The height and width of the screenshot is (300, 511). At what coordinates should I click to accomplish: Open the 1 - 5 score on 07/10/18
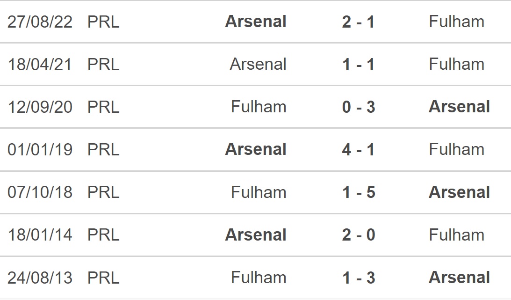point(359,192)
